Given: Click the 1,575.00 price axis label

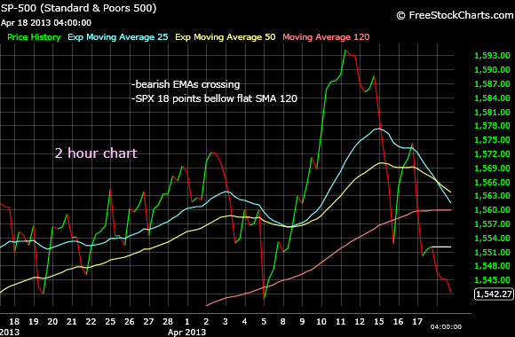Looking at the screenshot, I should tap(492, 139).
